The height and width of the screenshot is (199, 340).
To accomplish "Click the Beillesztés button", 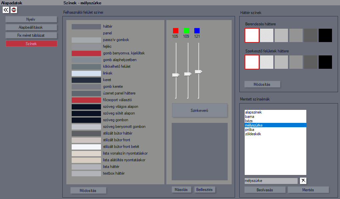I will [205, 190].
